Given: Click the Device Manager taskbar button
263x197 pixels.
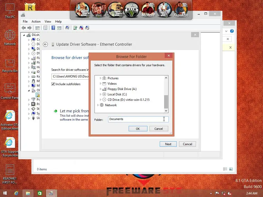Looking at the screenshot, I should coord(51,193).
